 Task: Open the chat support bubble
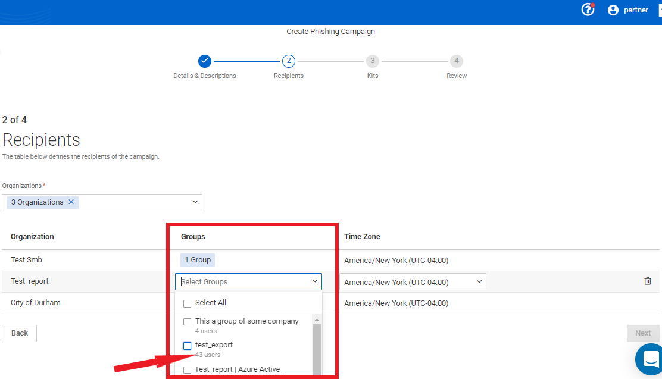[650, 359]
